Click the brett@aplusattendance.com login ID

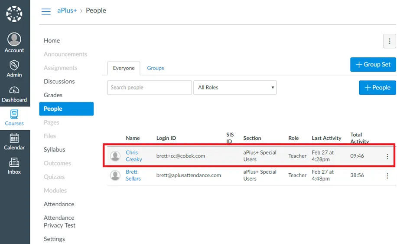click(189, 175)
